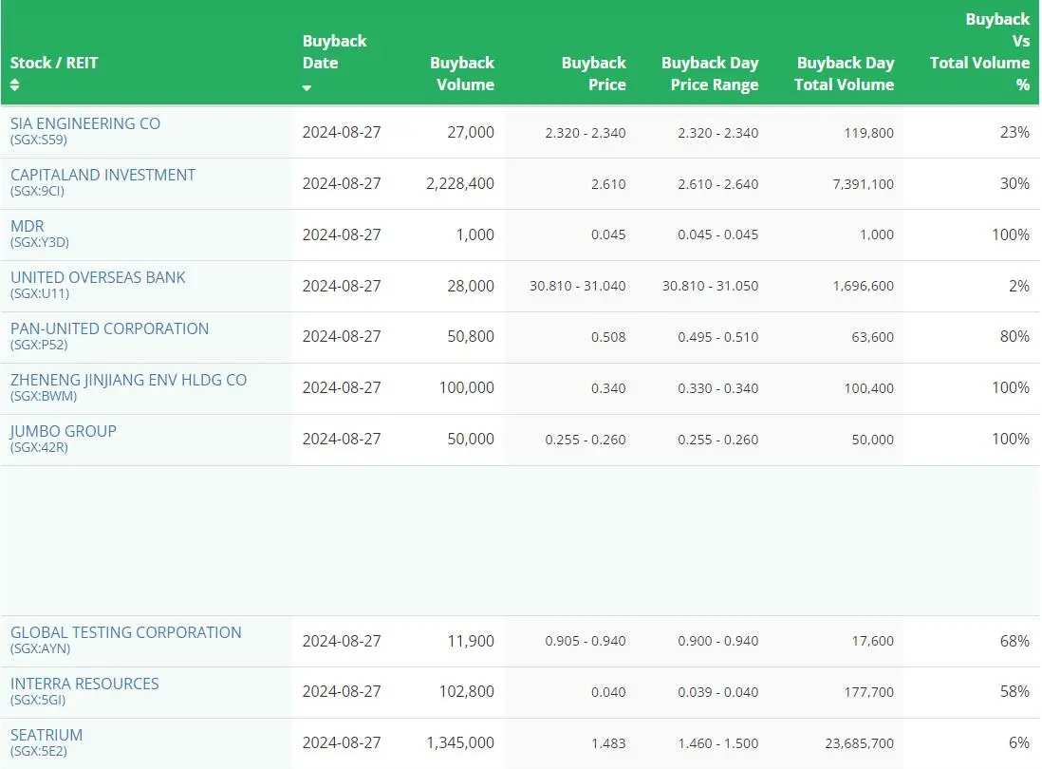
Task: Open SIA ENGINEERING CO stock link
Action: click(x=85, y=123)
